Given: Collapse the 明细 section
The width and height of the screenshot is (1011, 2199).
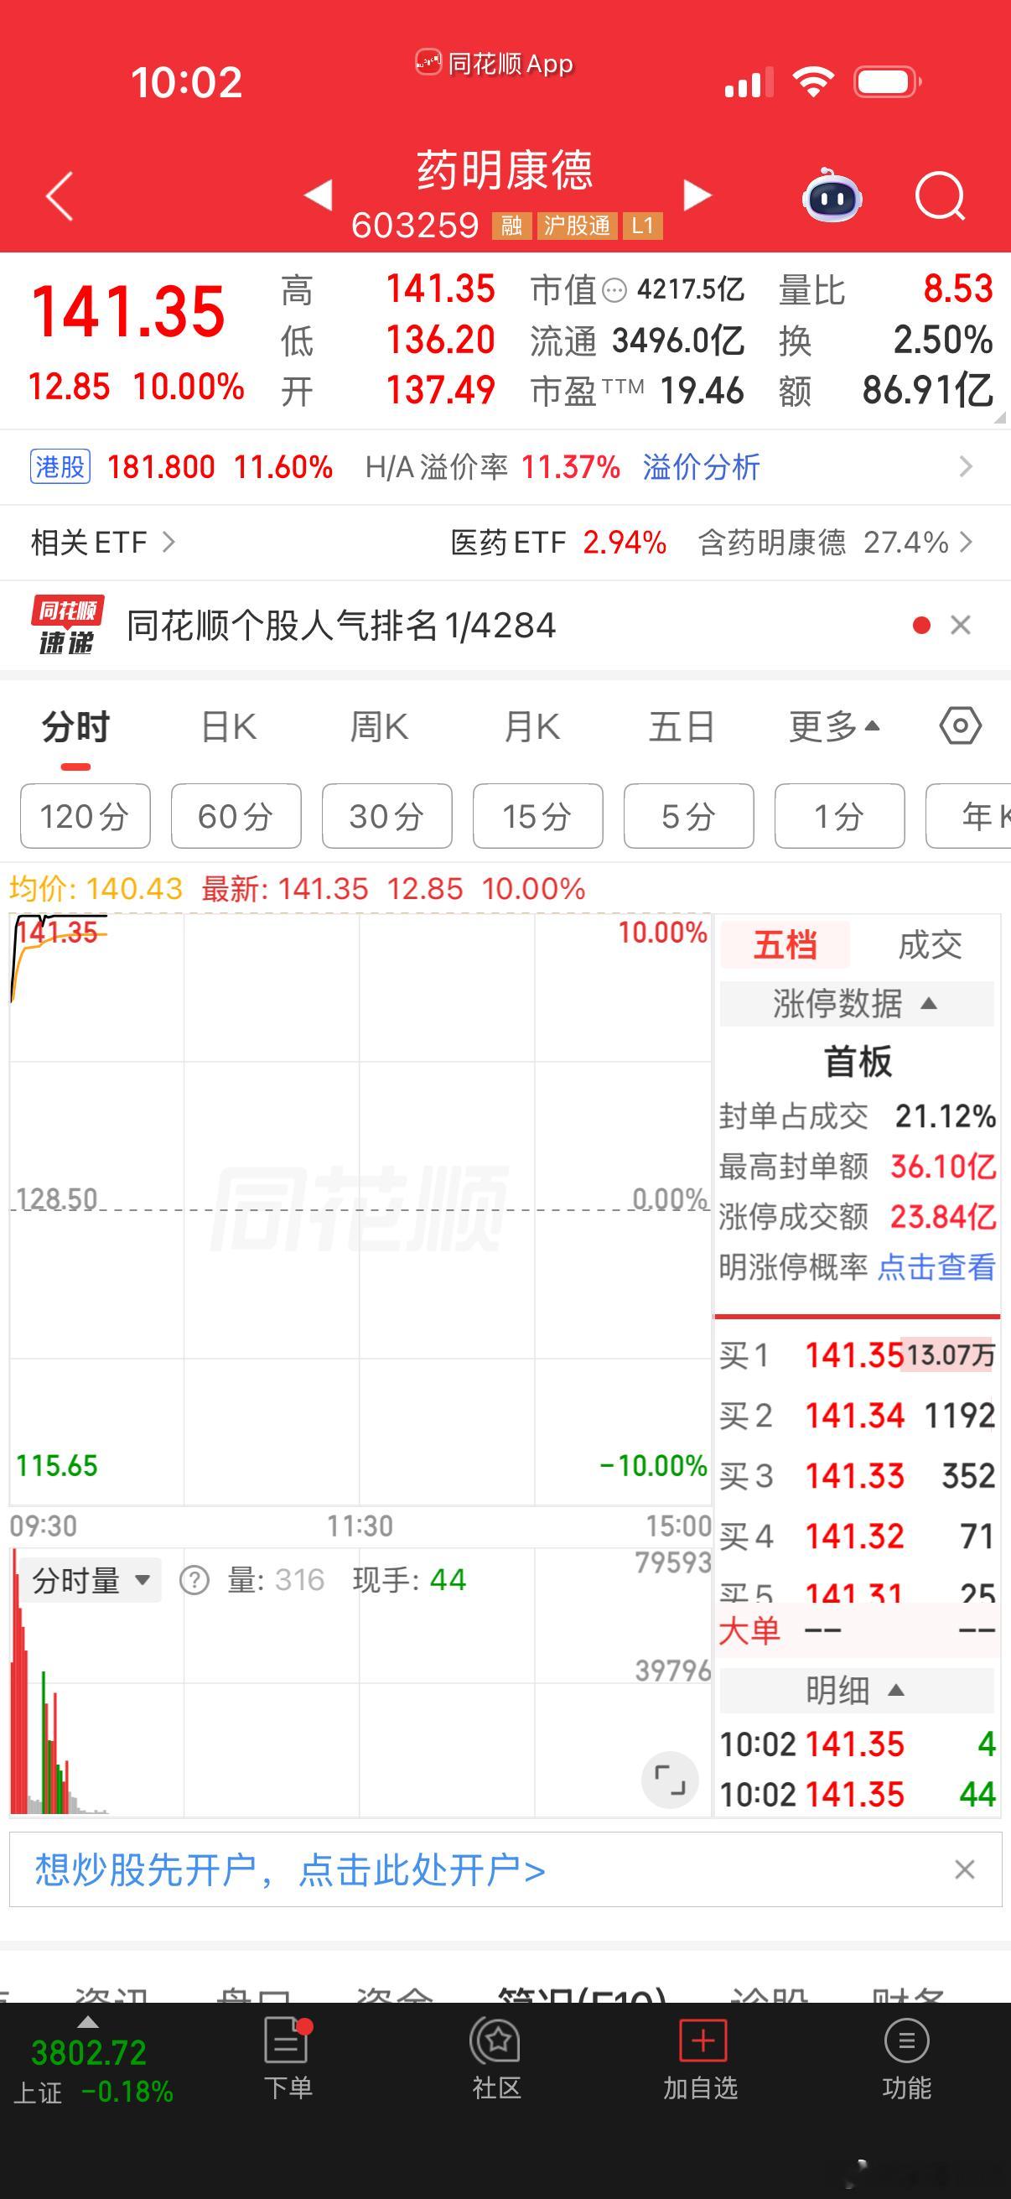Looking at the screenshot, I should coord(857,1690).
